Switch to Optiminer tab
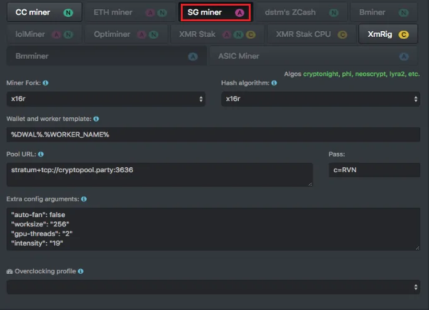 [x=126, y=34]
